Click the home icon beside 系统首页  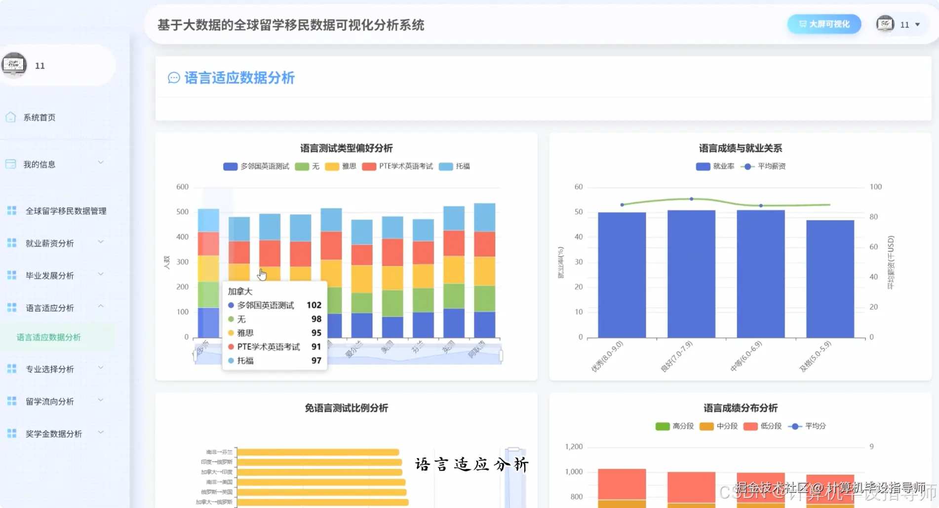tap(11, 117)
